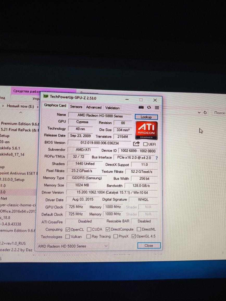Click the Explorer address bar refresh icon
The width and height of the screenshot is (226, 301).
click(205, 112)
